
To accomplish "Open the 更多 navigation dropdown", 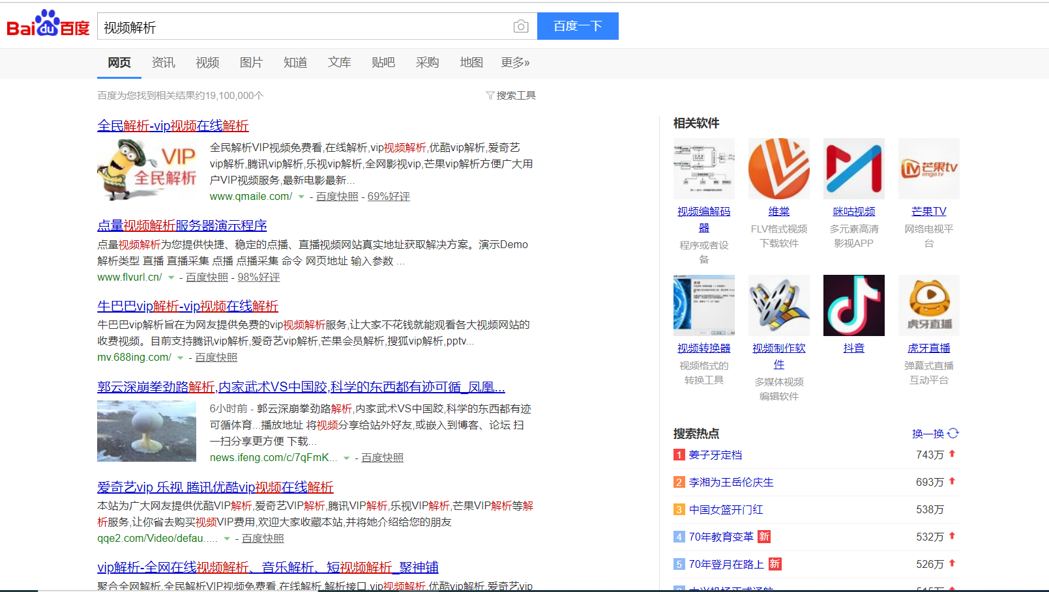I will (514, 63).
